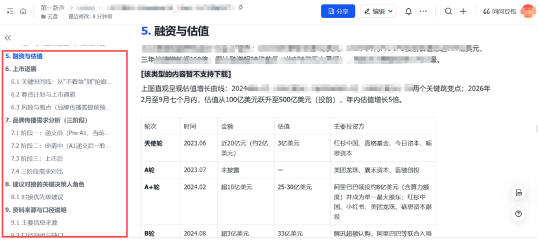Open outline item 6.3 风险与看点
Screen dimensions: 538x240
click(61, 107)
